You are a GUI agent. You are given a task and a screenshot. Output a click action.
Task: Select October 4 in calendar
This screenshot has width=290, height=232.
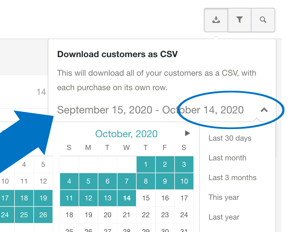coord(69,182)
